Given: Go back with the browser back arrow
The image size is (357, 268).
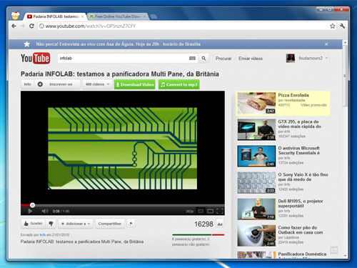Looking at the screenshot, I should [14, 26].
